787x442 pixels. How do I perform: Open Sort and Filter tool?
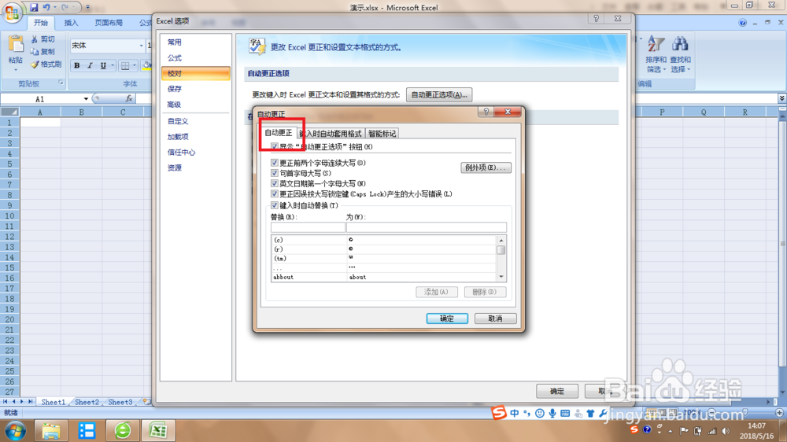pos(656,54)
